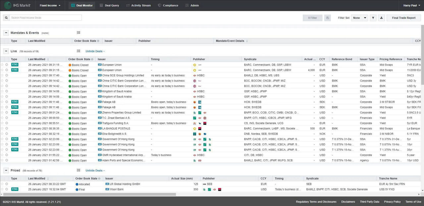Switch to Deal Monitor tab
Screen dimensions: 424x206
click(x=82, y=6)
